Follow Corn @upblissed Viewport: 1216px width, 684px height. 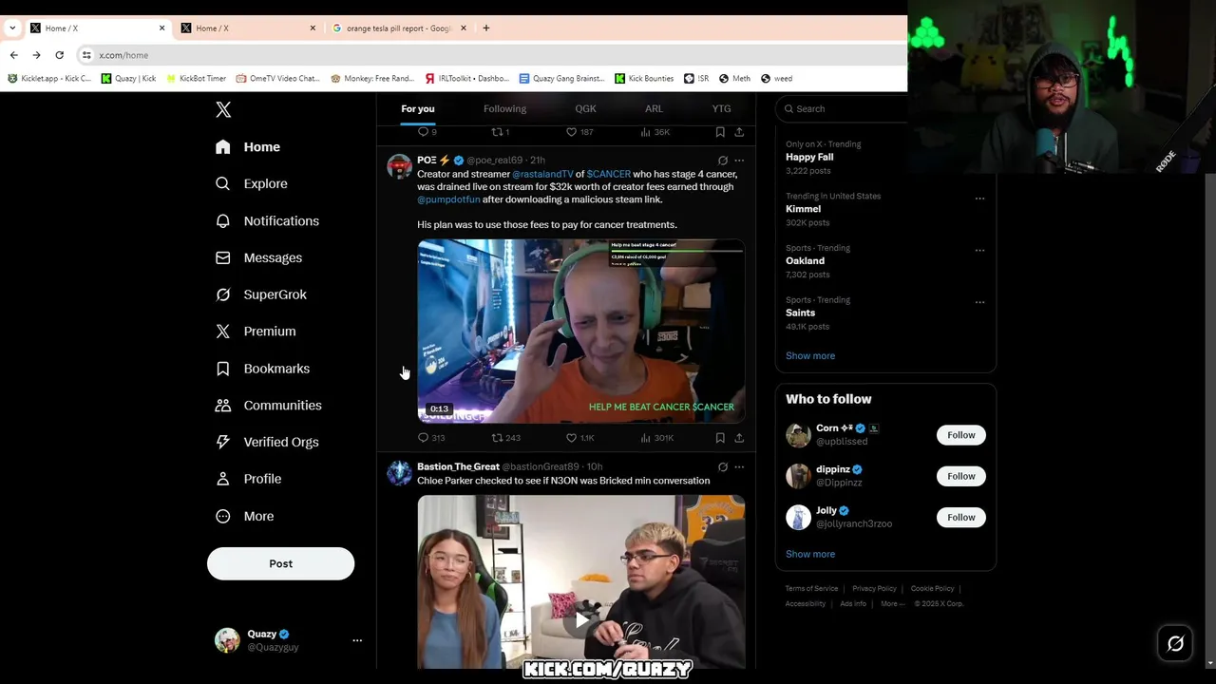point(960,435)
